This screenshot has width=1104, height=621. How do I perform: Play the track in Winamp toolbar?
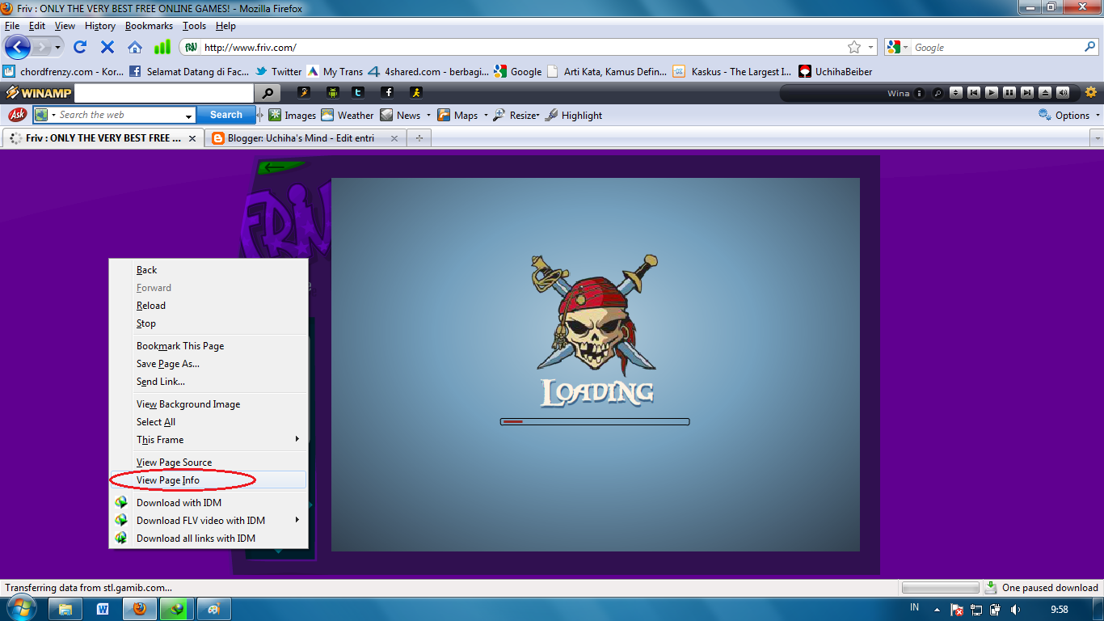(x=992, y=93)
